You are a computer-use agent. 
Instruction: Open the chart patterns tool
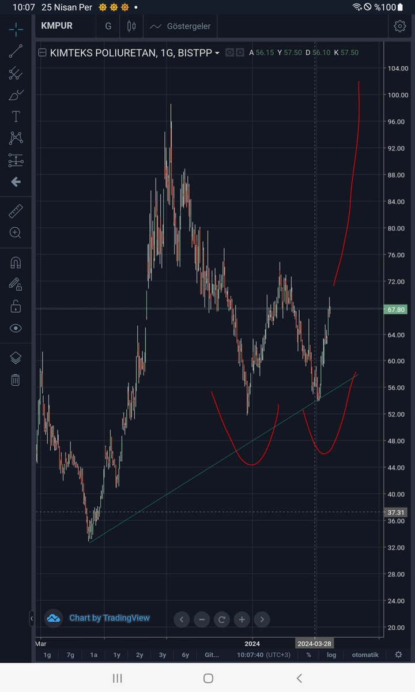[16, 138]
